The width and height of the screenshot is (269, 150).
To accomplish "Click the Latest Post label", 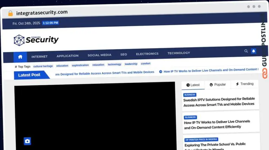I will click(x=29, y=75).
